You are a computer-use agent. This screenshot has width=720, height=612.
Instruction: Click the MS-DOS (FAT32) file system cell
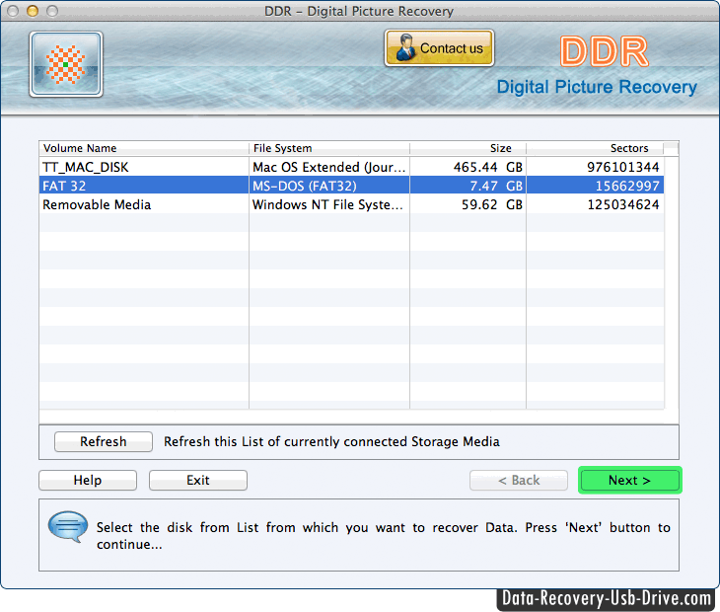click(x=329, y=186)
